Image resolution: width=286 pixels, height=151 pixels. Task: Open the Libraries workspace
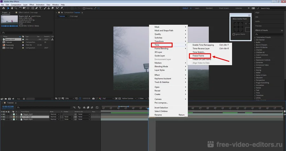click(239, 8)
